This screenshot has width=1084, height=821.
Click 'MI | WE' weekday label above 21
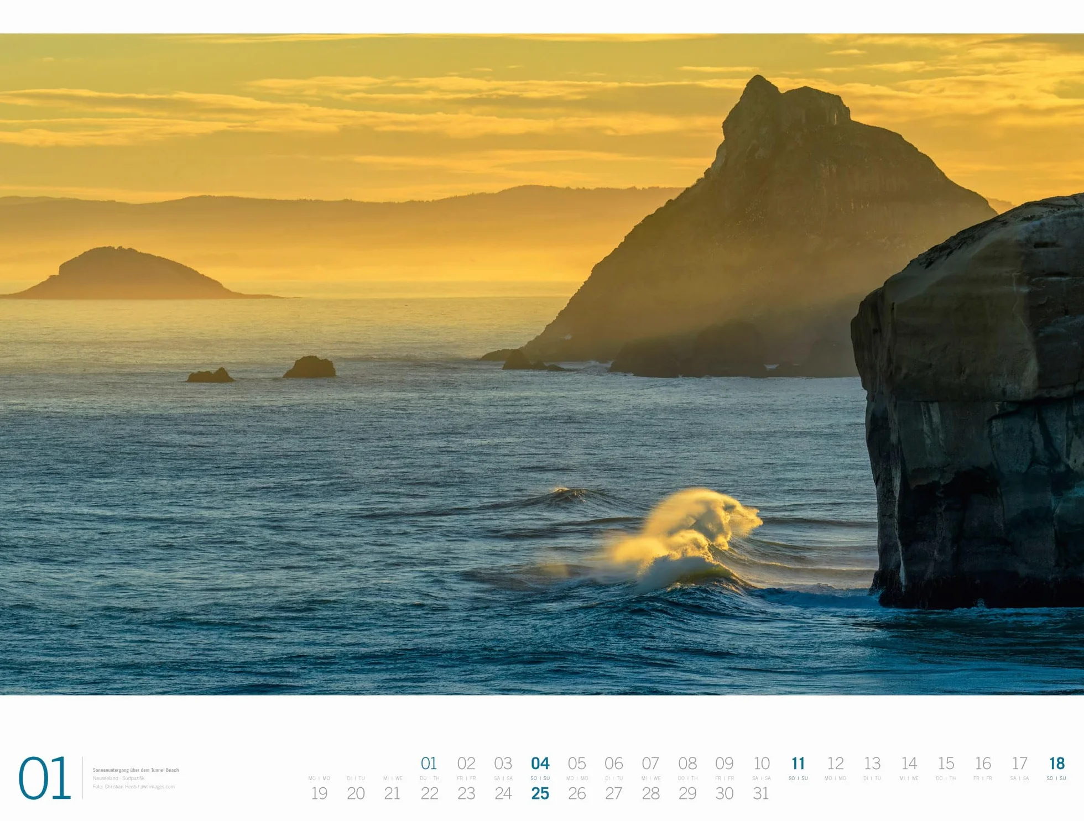393,778
